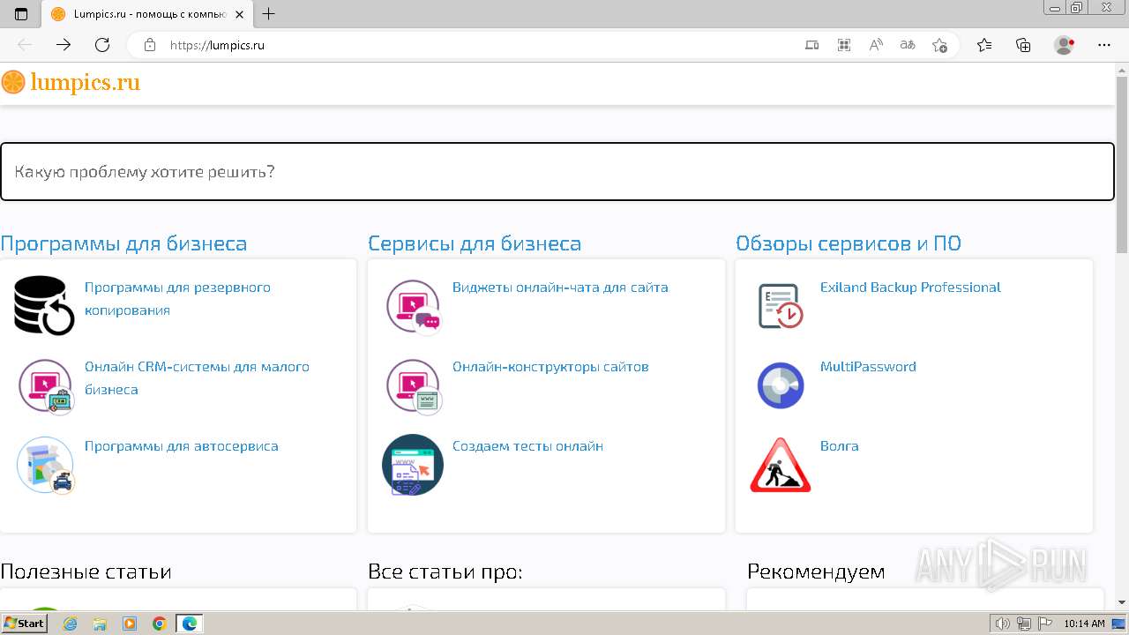Click the taskbar clock showing 10:14 AM

(x=1084, y=624)
